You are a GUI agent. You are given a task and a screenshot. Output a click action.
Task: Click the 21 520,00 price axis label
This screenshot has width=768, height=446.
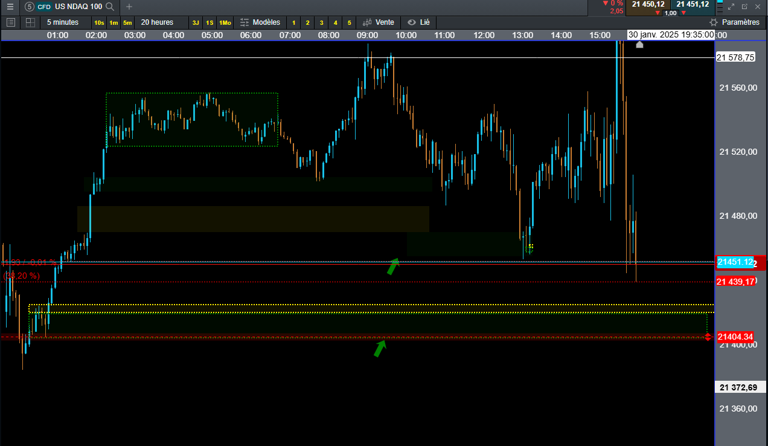pos(738,152)
